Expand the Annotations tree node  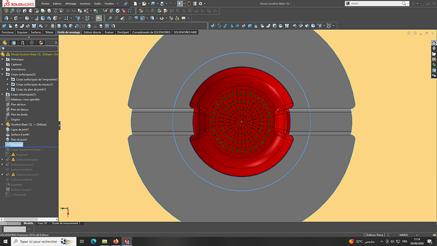3,70
